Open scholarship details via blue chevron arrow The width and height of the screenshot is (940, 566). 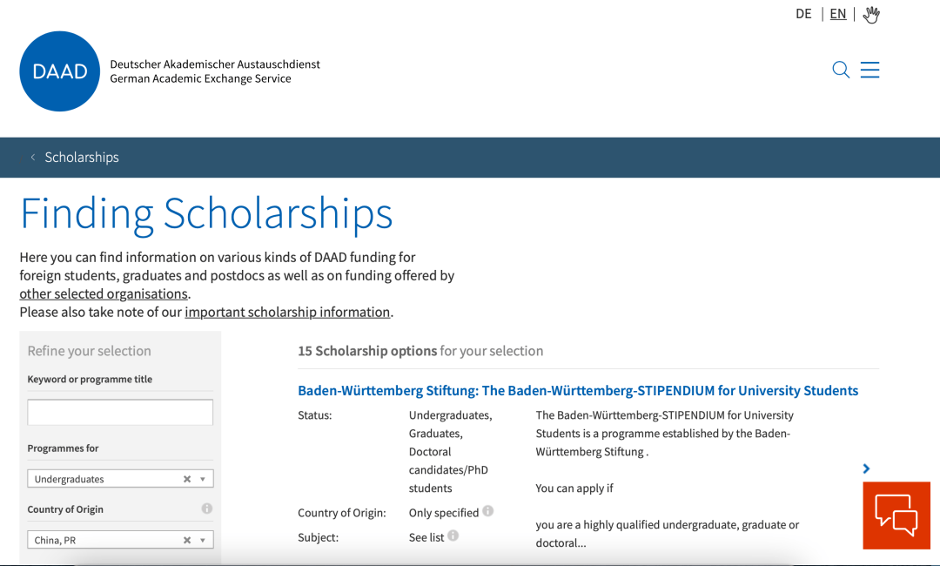pyautogui.click(x=866, y=468)
